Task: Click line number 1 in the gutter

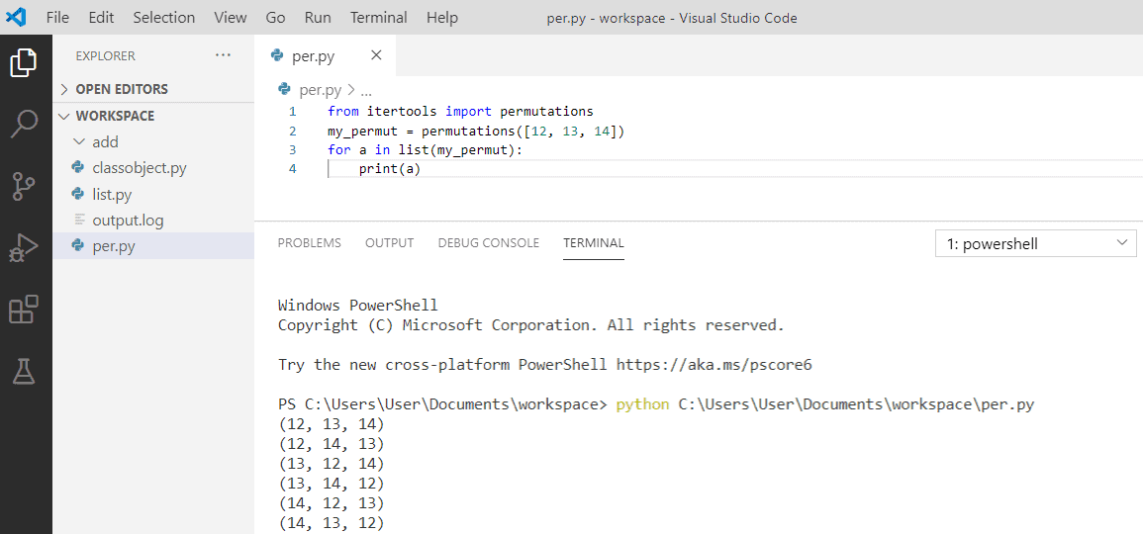Action: click(x=292, y=112)
